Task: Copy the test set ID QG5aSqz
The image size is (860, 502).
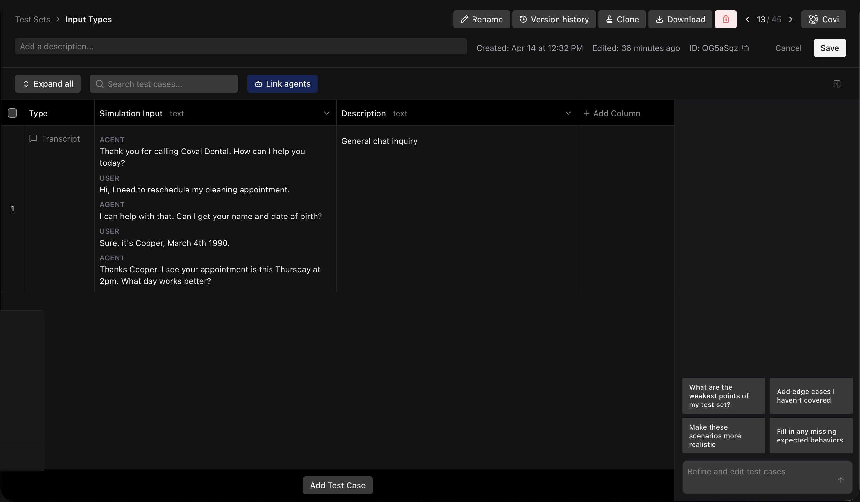Action: [745, 48]
